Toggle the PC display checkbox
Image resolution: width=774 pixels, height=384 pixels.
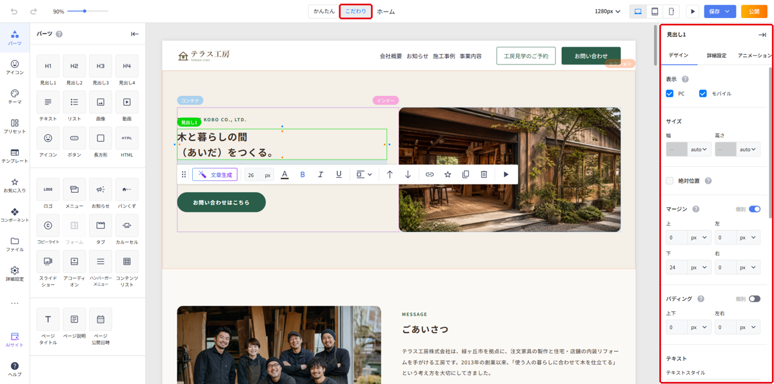[670, 93]
